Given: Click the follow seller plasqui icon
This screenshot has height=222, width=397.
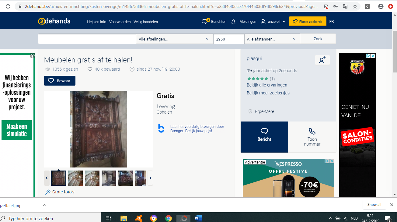Looking at the screenshot, I should (x=322, y=60).
